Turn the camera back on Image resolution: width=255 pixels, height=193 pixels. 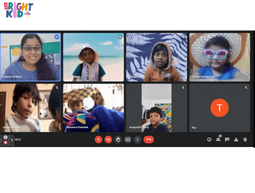(x=108, y=139)
